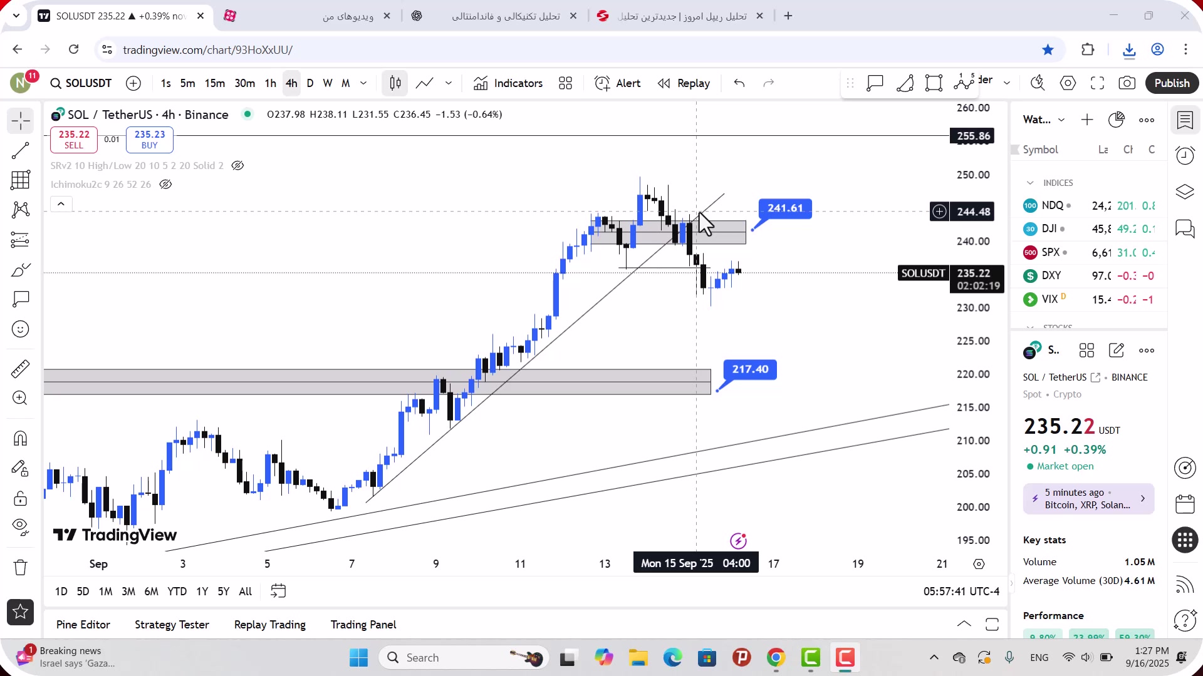
Task: Open the candlestick chart type selector
Action: (x=395, y=83)
